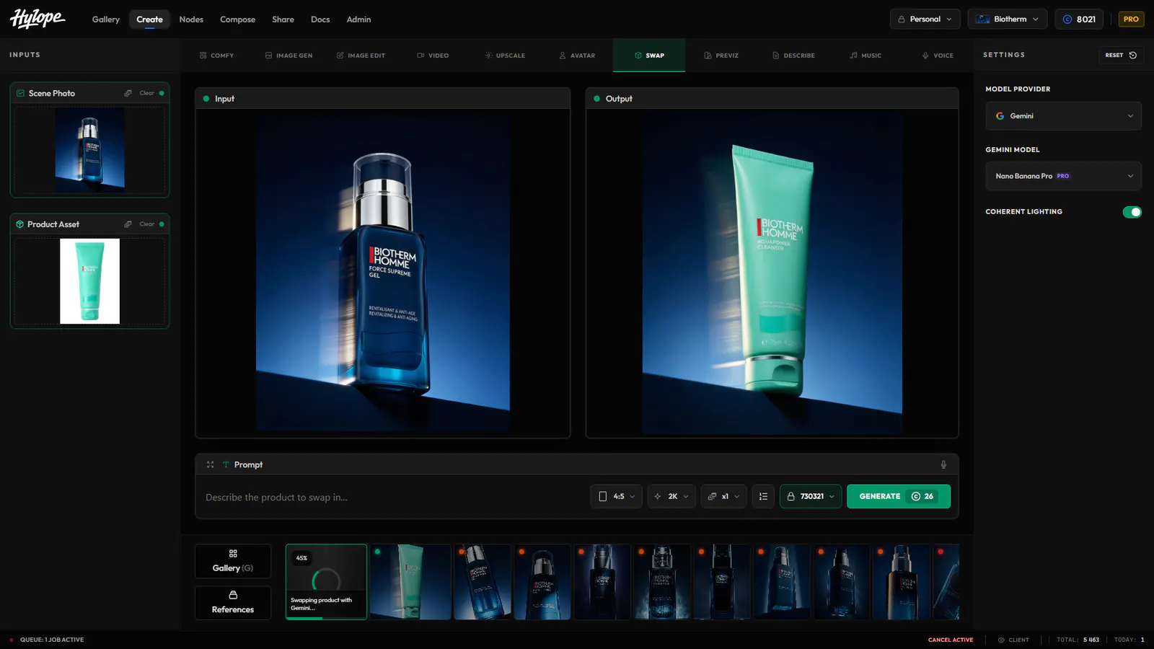The image size is (1154, 649).
Task: Switch to the Describe tab
Action: click(x=793, y=56)
